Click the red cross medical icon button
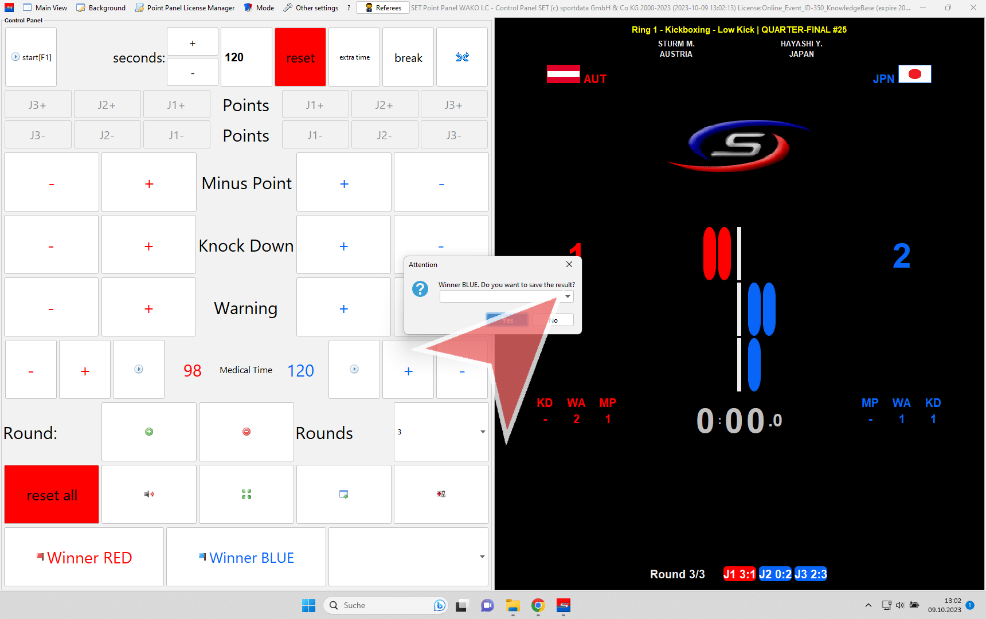Screen dimensions: 986x619 (x=441, y=494)
